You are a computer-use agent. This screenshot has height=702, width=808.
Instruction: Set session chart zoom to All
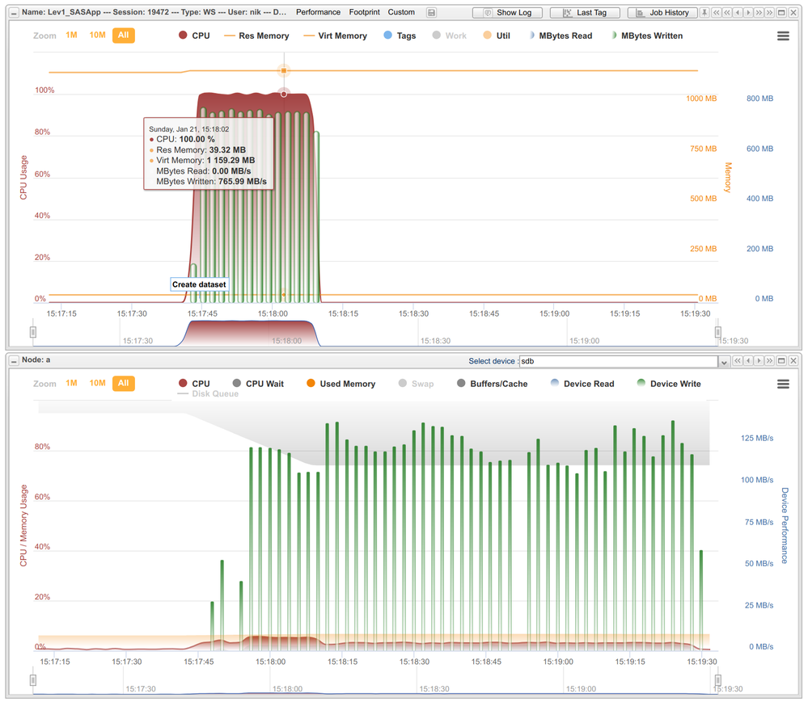(x=124, y=35)
